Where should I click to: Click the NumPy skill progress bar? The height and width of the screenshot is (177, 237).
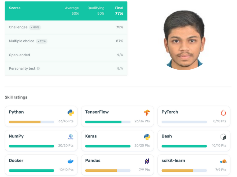31,146
